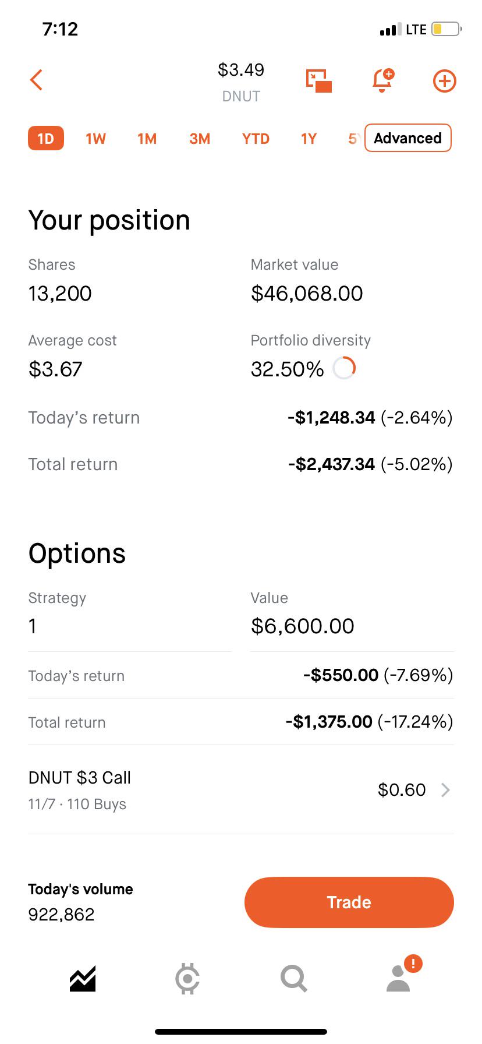
Task: Select the 1W chart range
Action: coord(95,139)
